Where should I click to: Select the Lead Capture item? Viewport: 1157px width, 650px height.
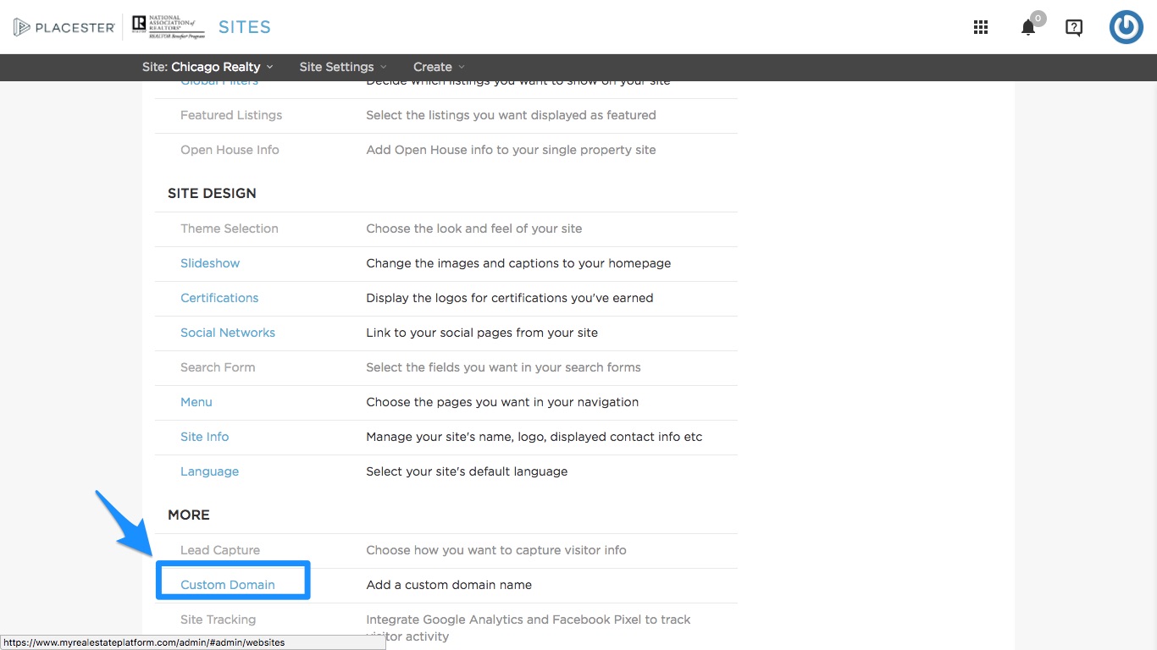220,550
